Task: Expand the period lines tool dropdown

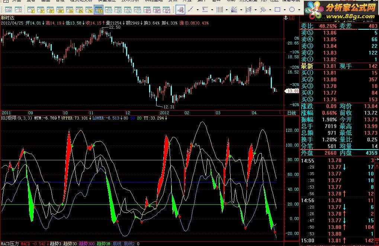Action: [227, 10]
